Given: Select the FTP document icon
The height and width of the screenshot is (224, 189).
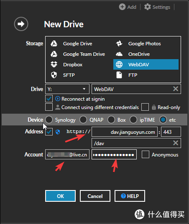Looking at the screenshot, I should coord(119,75).
